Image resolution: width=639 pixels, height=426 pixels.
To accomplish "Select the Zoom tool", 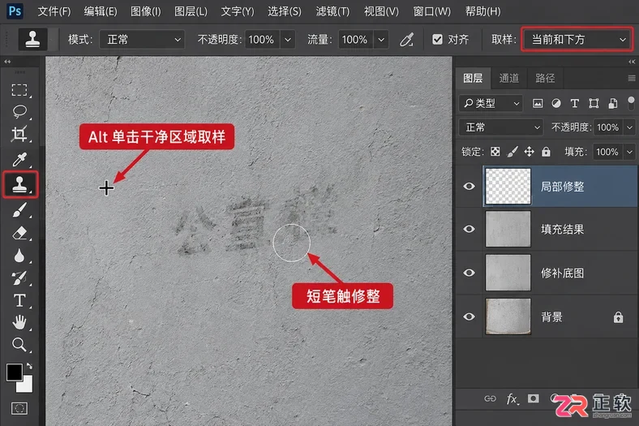I will [x=19, y=345].
